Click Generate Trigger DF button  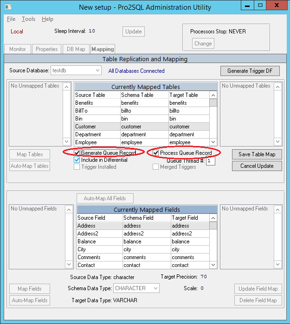[x=250, y=71]
